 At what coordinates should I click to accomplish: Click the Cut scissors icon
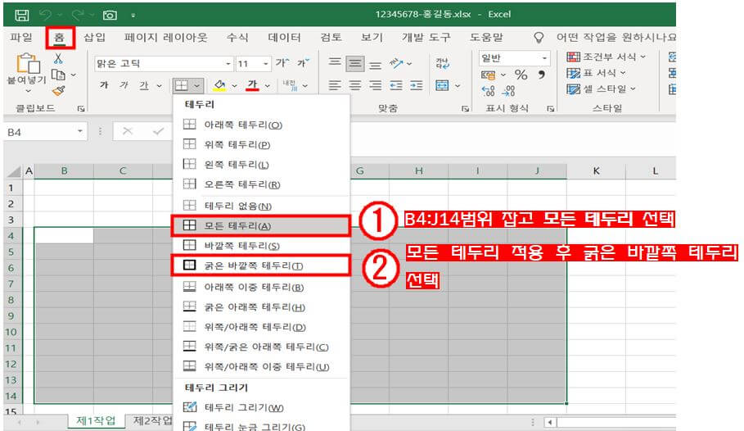coord(58,58)
